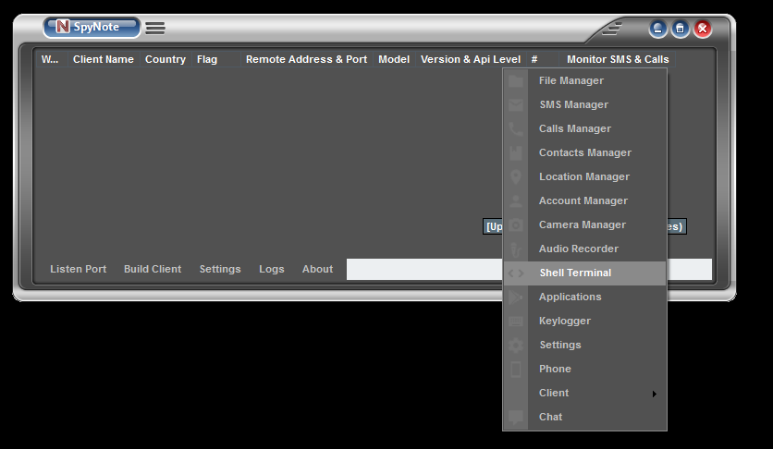This screenshot has width=773, height=449.
Task: Click the Settings gear icon in context menu
Action: click(516, 346)
